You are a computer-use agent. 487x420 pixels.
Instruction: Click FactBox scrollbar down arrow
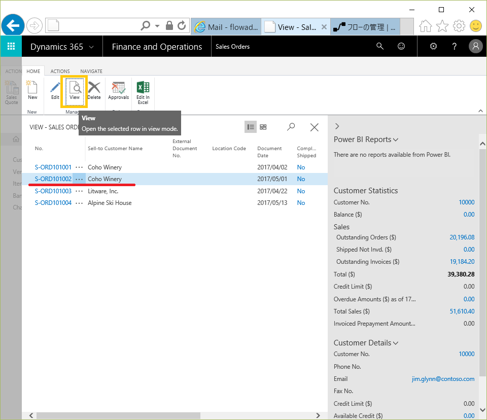[482, 410]
